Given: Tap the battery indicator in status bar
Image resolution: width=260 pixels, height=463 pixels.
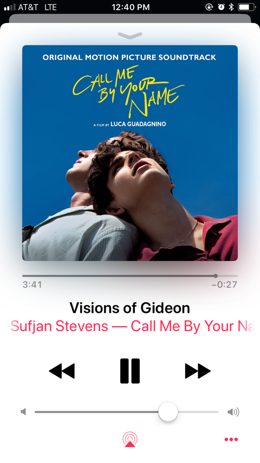Looking at the screenshot, I should [246, 7].
